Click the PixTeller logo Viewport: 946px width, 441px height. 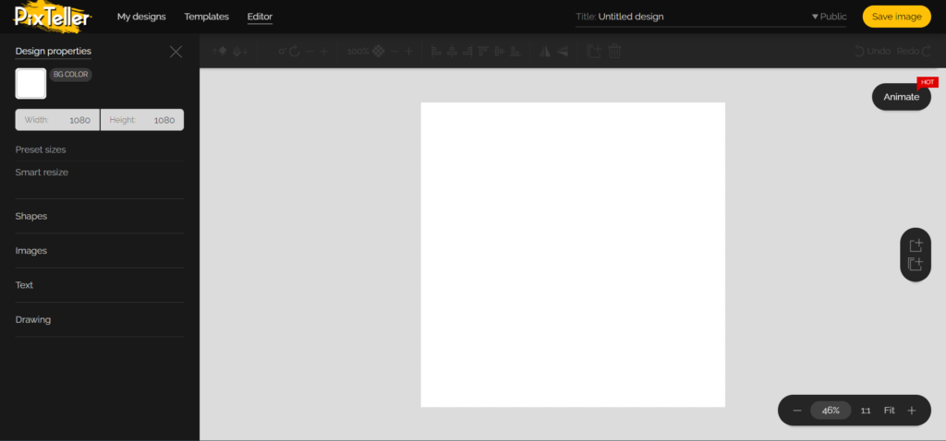point(52,18)
